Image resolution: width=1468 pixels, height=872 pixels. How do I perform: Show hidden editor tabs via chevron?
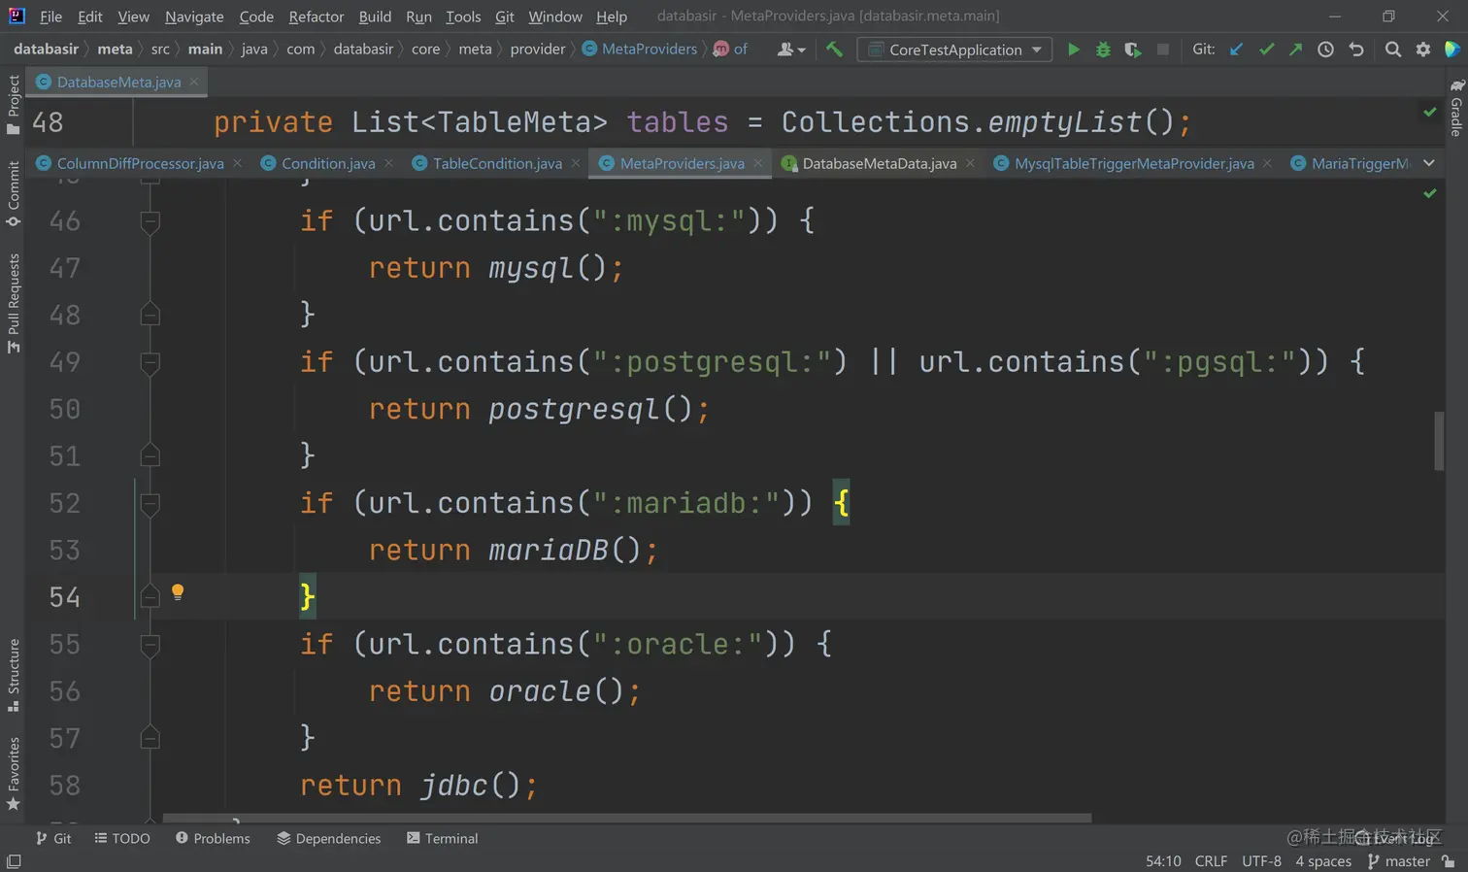[1429, 163]
